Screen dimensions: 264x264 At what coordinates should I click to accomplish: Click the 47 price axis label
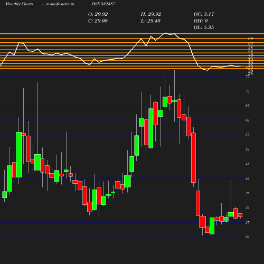tap(248, 164)
